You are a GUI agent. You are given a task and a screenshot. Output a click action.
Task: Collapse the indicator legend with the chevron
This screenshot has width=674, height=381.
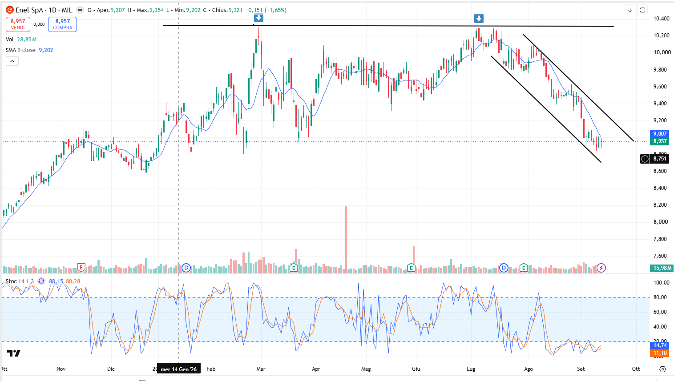pyautogui.click(x=12, y=61)
